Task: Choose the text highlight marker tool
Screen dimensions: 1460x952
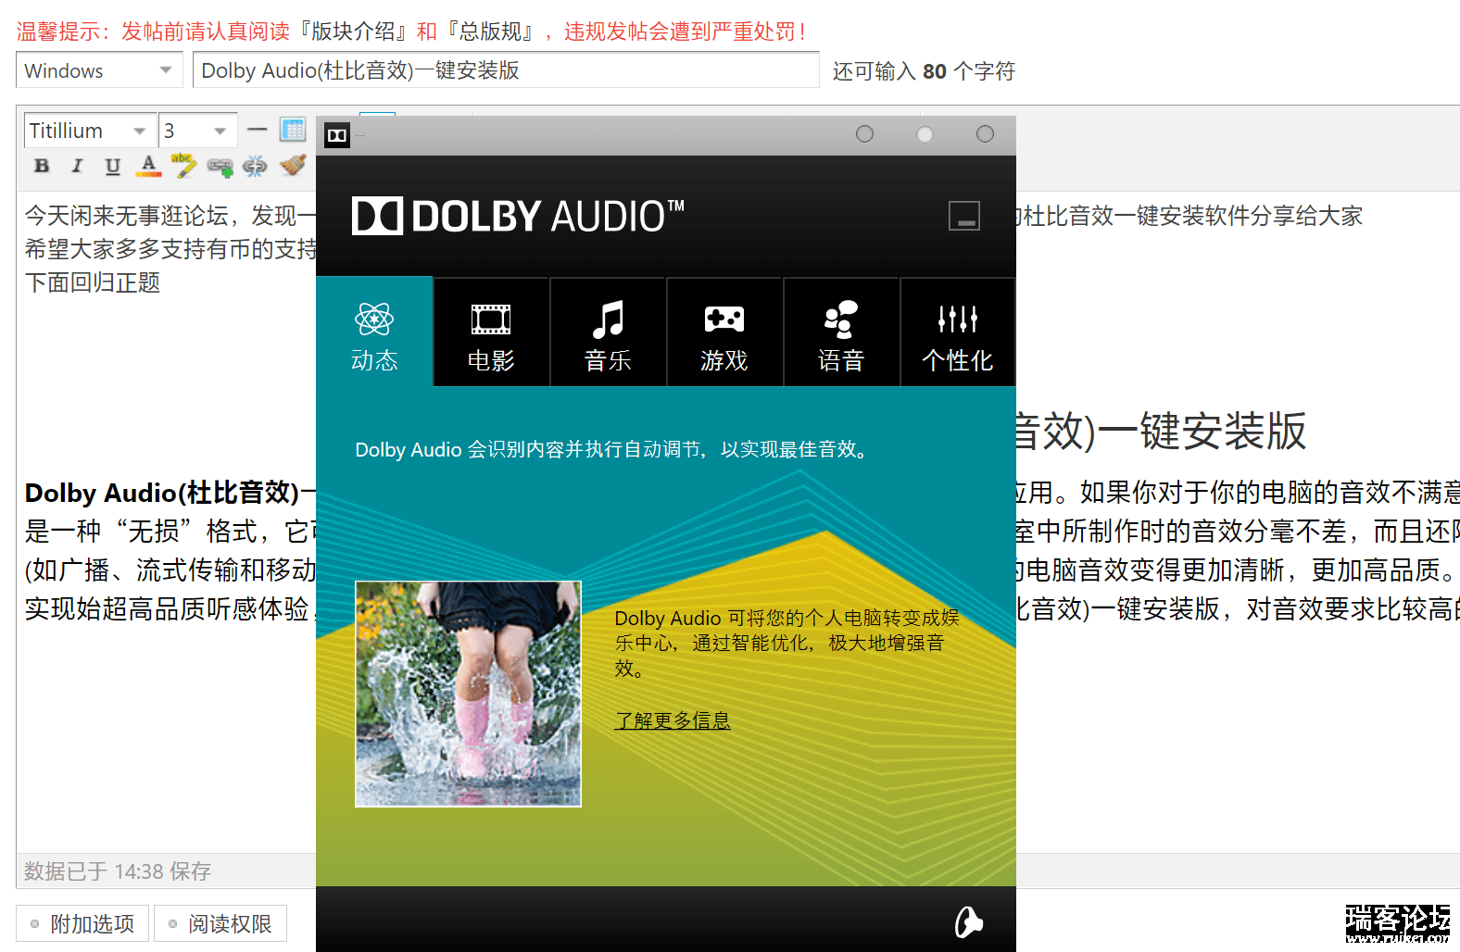Action: [183, 166]
